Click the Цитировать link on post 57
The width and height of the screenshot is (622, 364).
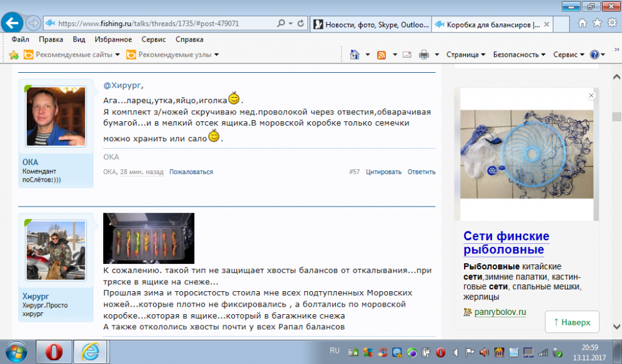point(383,172)
